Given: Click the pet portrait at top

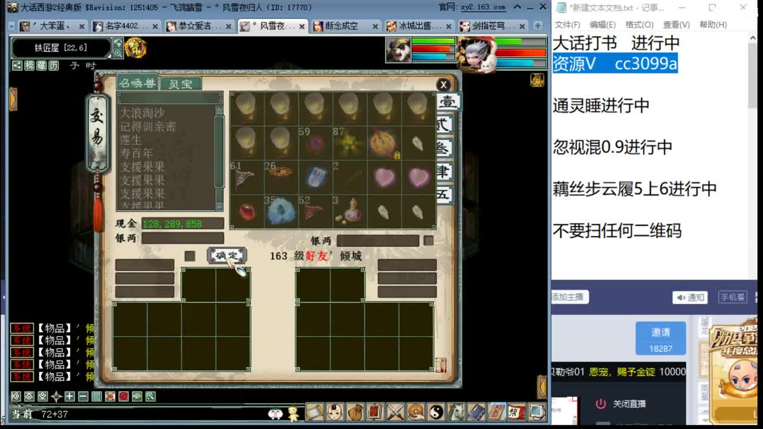Looking at the screenshot, I should coord(398,50).
